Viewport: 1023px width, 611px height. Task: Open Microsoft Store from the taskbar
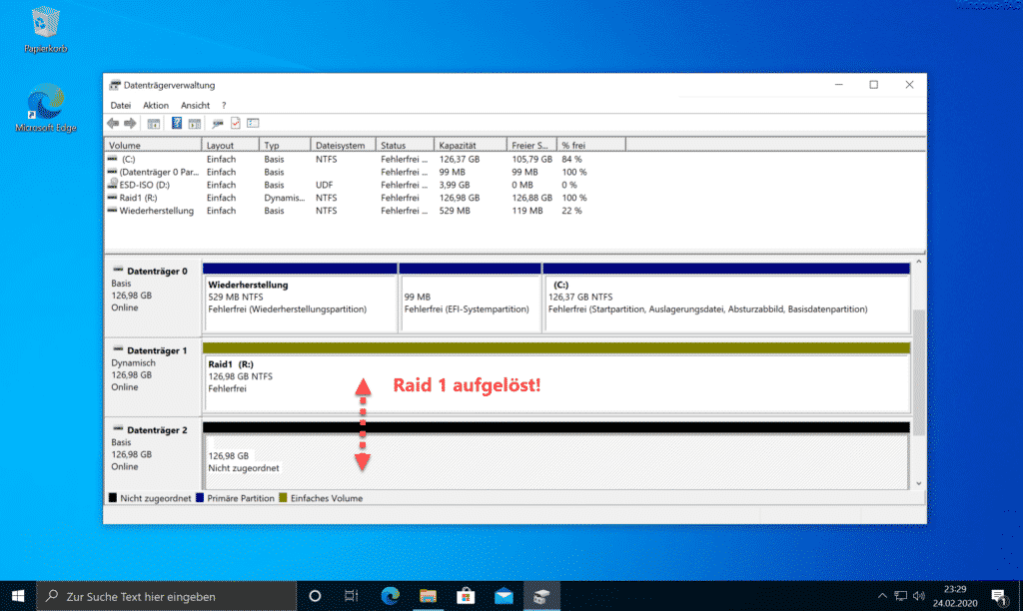coord(466,596)
